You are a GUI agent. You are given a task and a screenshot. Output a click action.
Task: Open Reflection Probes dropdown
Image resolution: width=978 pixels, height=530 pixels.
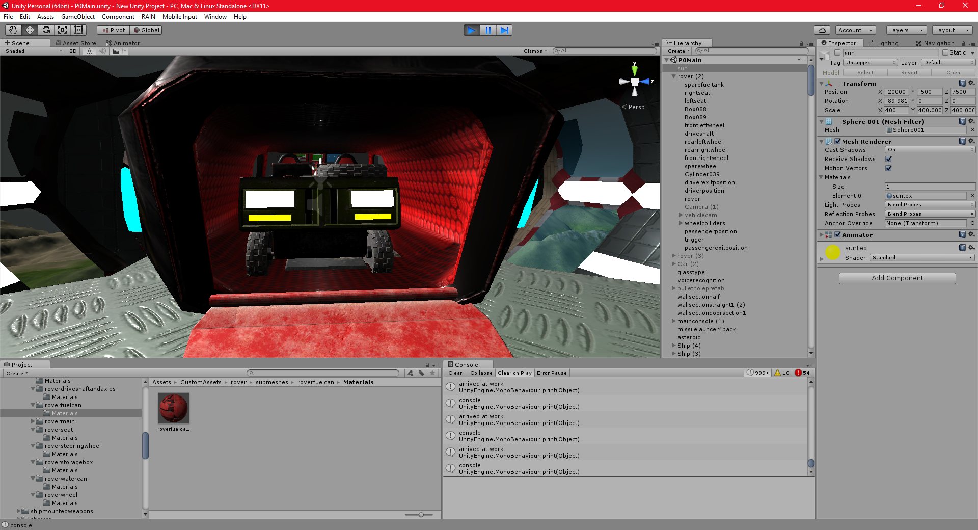(930, 214)
